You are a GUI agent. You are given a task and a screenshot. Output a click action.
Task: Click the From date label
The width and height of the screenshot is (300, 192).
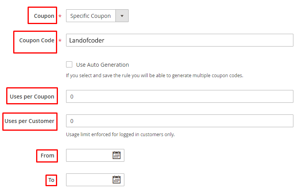coord(47,156)
